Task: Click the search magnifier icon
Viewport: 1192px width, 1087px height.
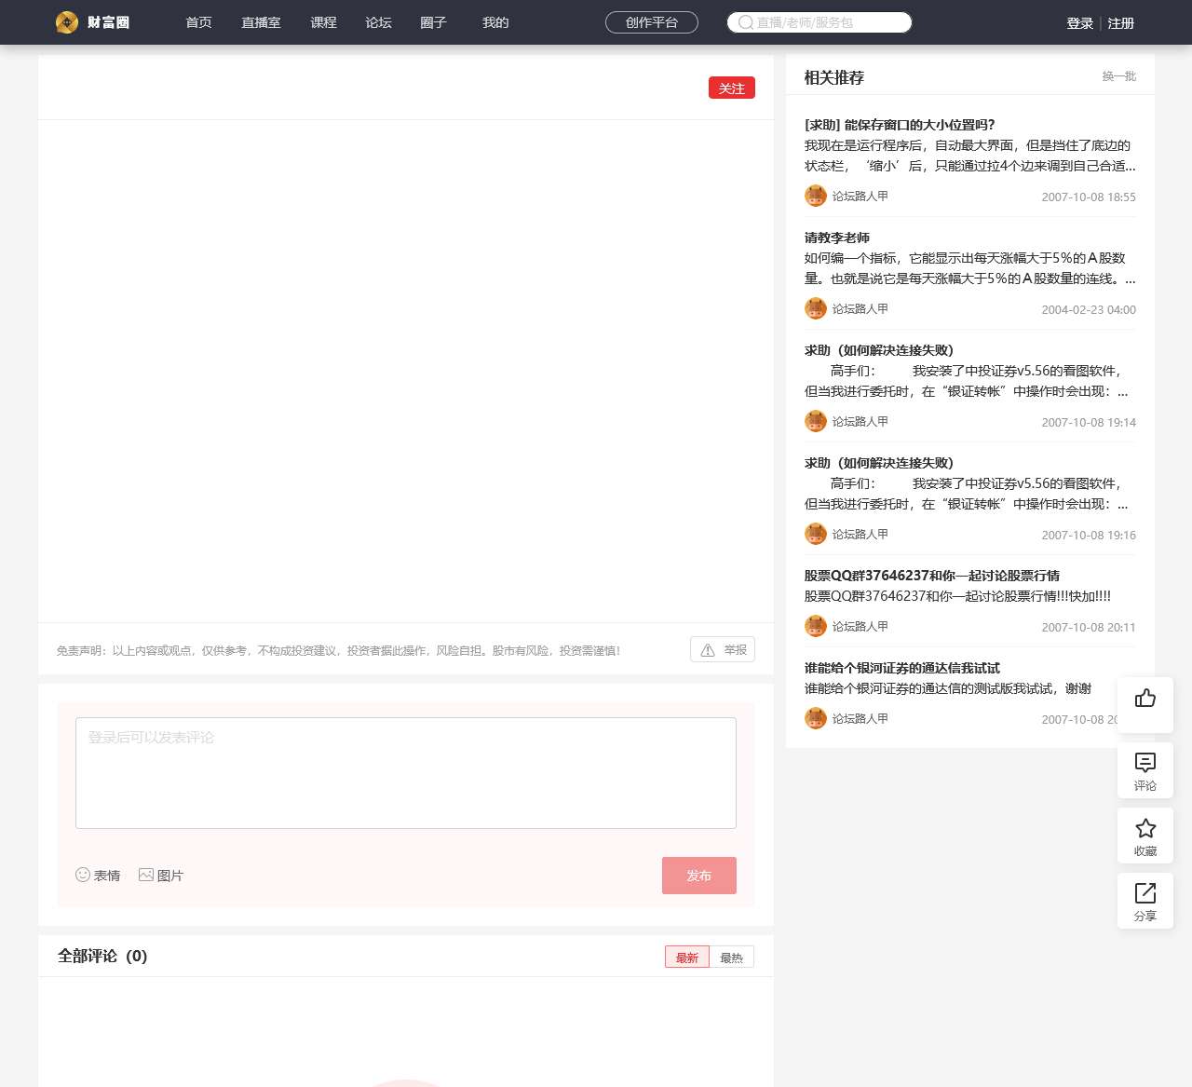Action: tap(745, 22)
